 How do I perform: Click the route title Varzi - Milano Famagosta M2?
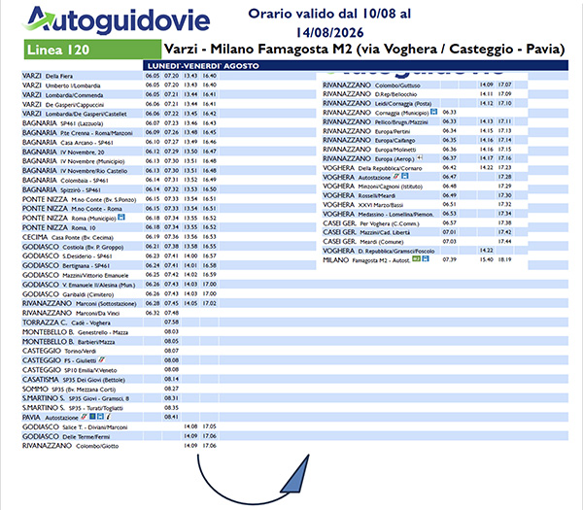click(x=364, y=49)
